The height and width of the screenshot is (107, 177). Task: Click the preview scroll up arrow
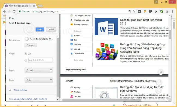pos(170,16)
